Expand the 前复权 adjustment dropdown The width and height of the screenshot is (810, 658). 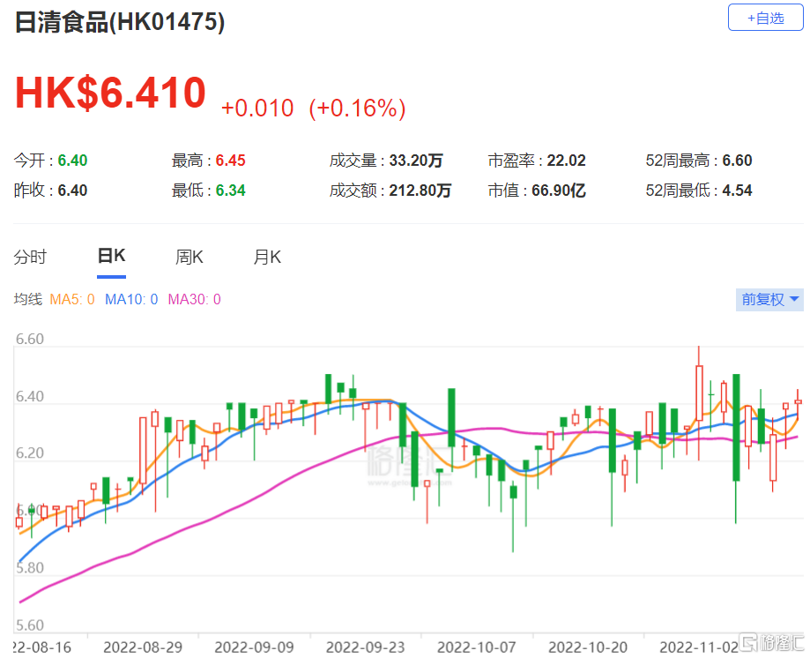[769, 299]
